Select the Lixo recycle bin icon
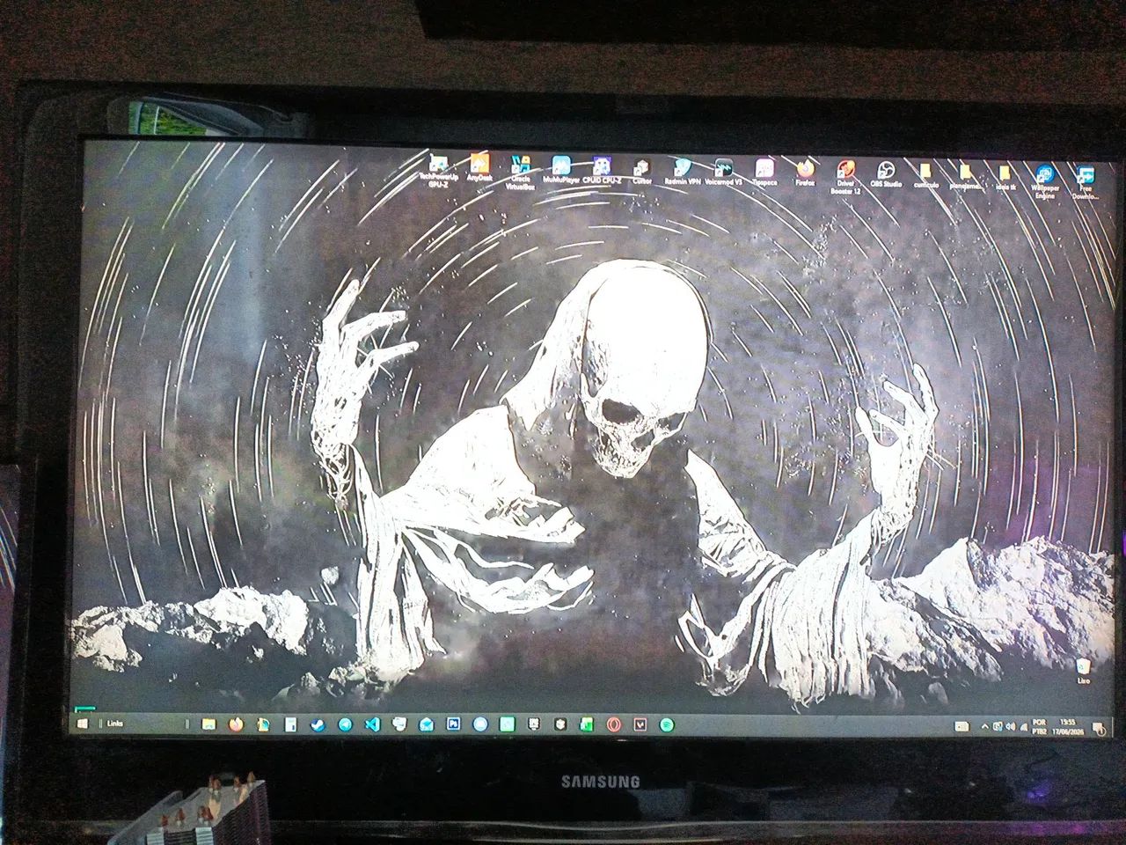 pos(1084,670)
